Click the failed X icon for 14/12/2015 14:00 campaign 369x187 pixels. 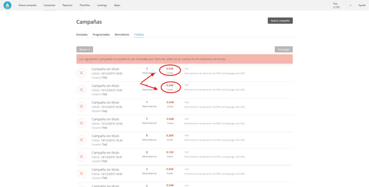(81, 173)
